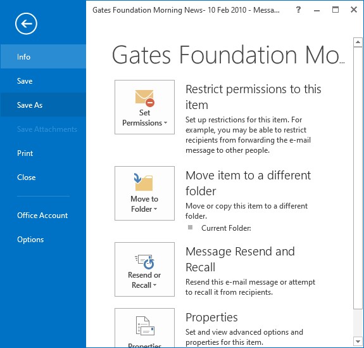Select Save in the sidebar
The height and width of the screenshot is (348, 364).
(x=43, y=81)
